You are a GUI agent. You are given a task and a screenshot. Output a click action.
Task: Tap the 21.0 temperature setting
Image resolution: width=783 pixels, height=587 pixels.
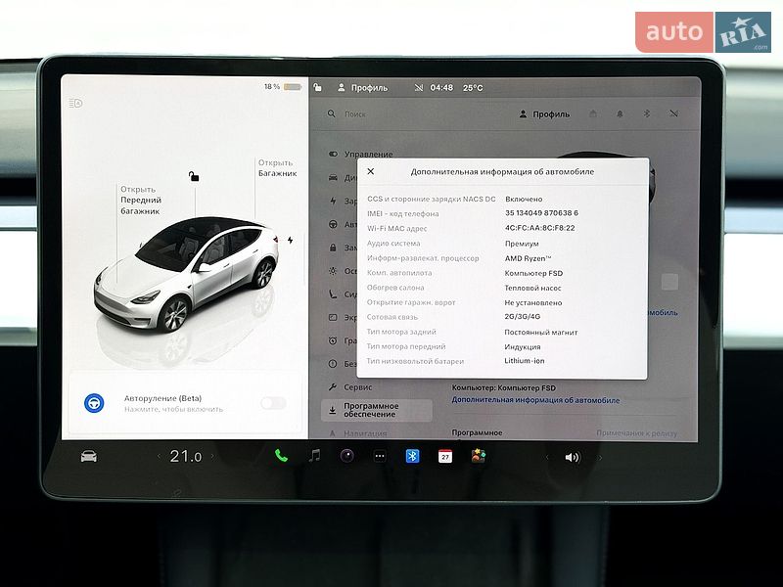(x=186, y=456)
